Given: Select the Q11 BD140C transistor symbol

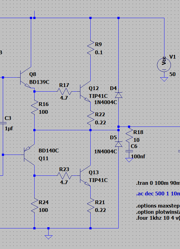Looking at the screenshot, I should point(29,155).
